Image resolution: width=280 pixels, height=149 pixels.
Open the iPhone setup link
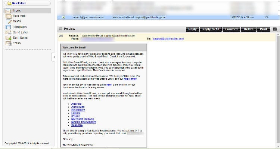[76, 116]
